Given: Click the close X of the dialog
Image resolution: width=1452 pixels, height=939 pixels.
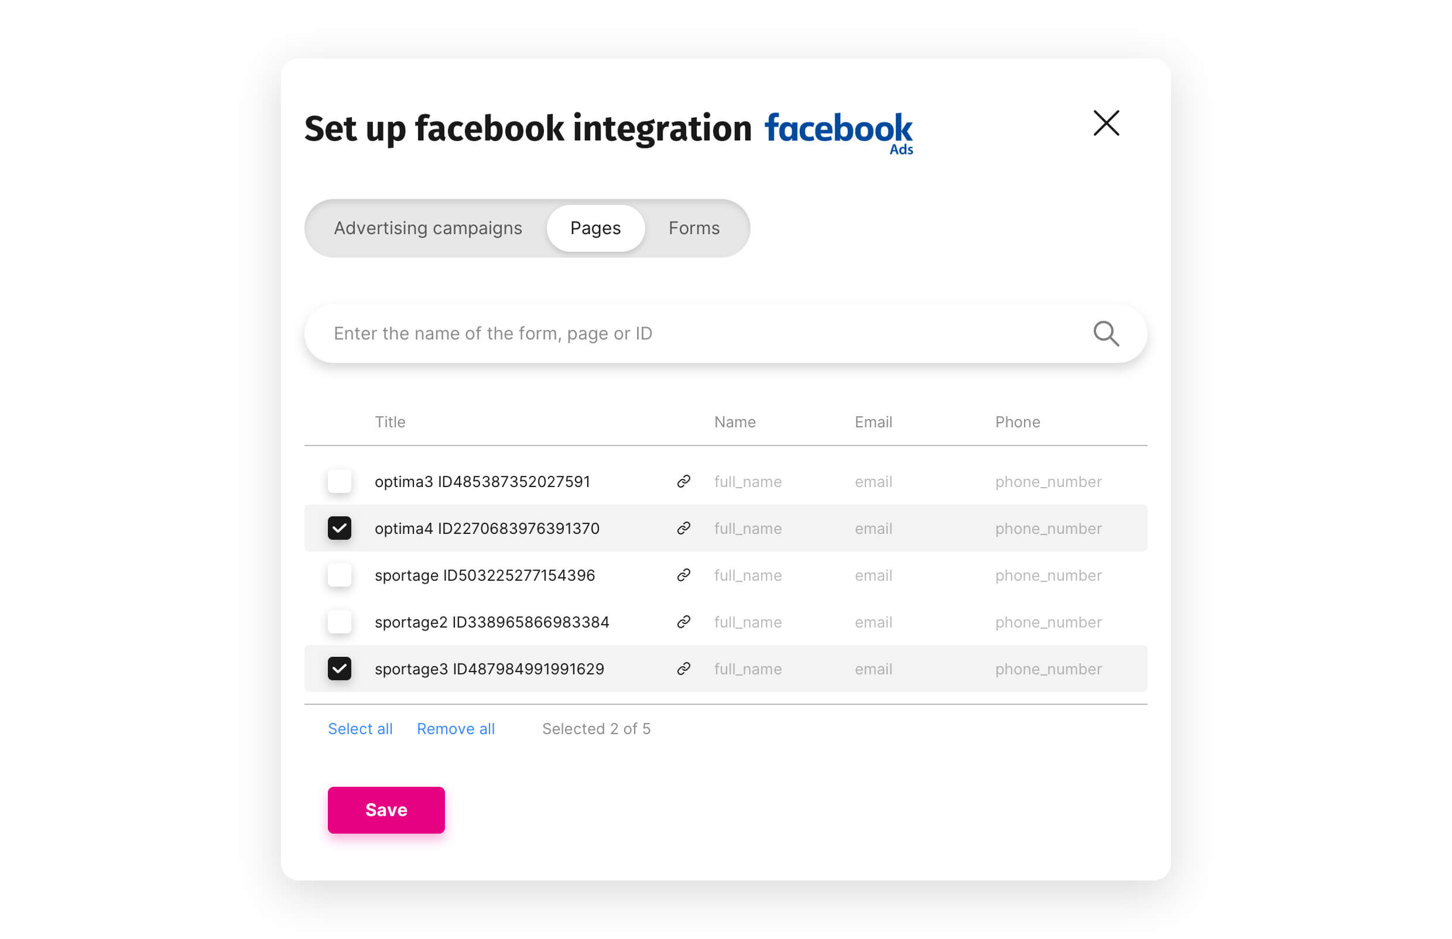Looking at the screenshot, I should pos(1105,123).
